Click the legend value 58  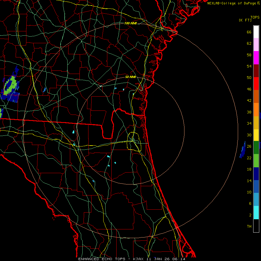(x=249, y=55)
